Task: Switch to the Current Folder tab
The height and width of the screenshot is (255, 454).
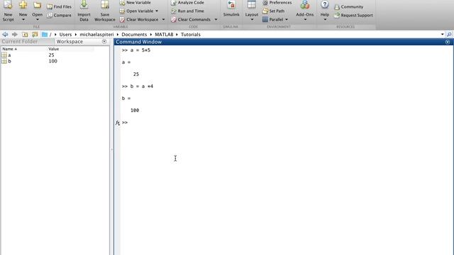Action: [20, 42]
